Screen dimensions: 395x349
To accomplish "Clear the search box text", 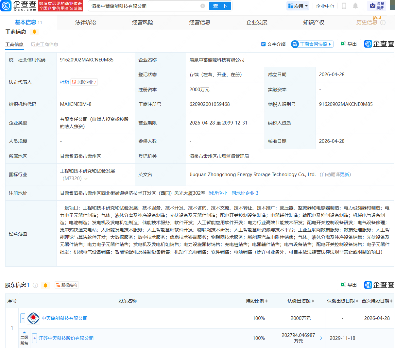I will pos(203,6).
